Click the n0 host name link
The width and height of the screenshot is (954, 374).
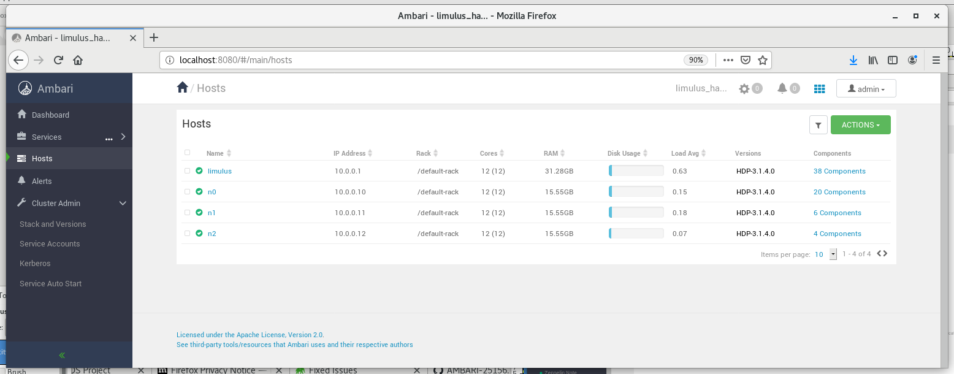[212, 192]
